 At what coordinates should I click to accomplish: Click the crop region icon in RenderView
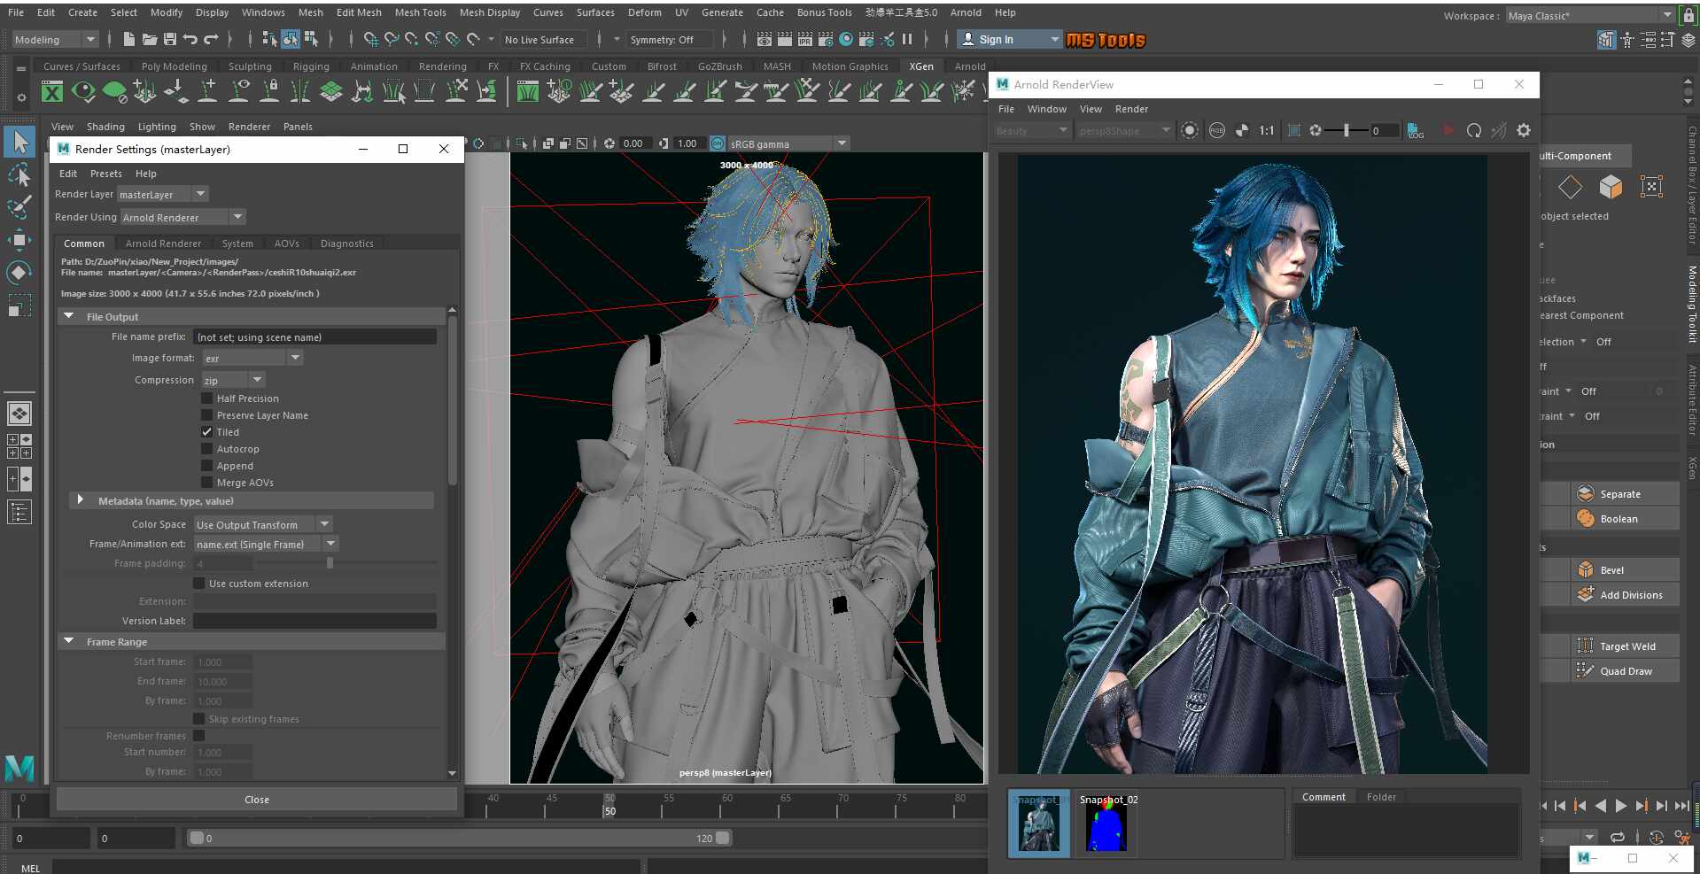tap(1294, 130)
